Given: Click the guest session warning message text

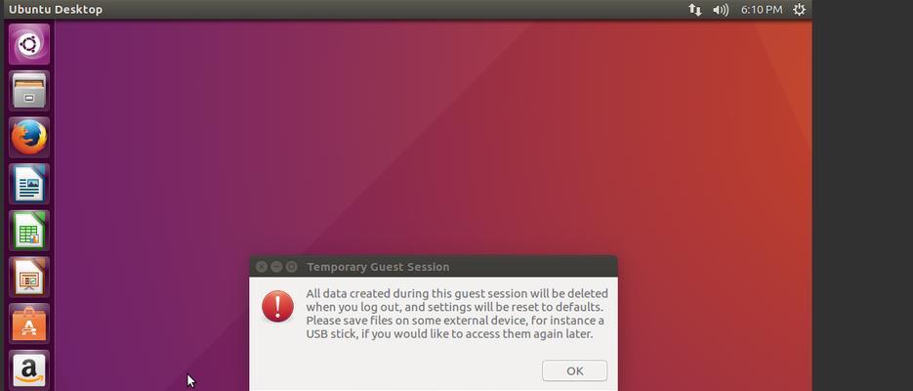Looking at the screenshot, I should (x=457, y=314).
